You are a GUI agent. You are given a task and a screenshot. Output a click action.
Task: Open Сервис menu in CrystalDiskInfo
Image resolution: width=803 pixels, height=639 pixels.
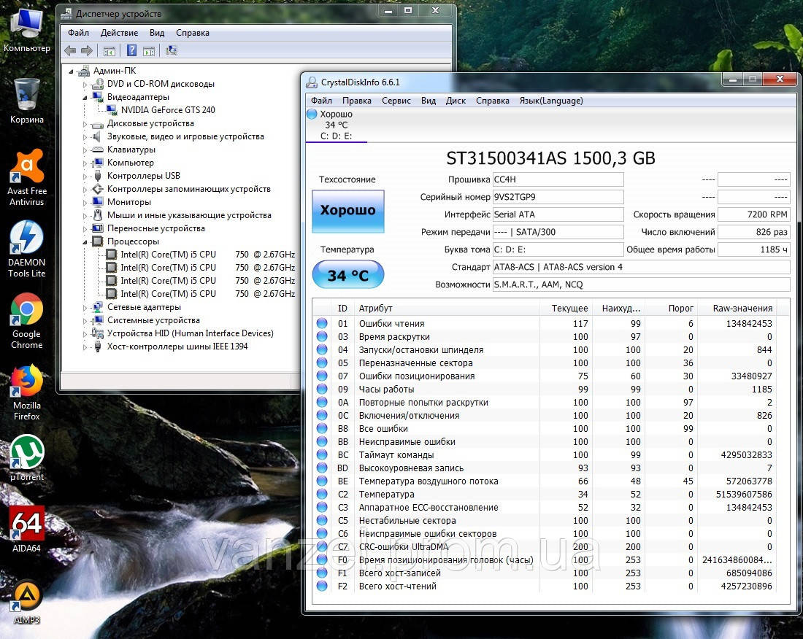click(x=396, y=101)
